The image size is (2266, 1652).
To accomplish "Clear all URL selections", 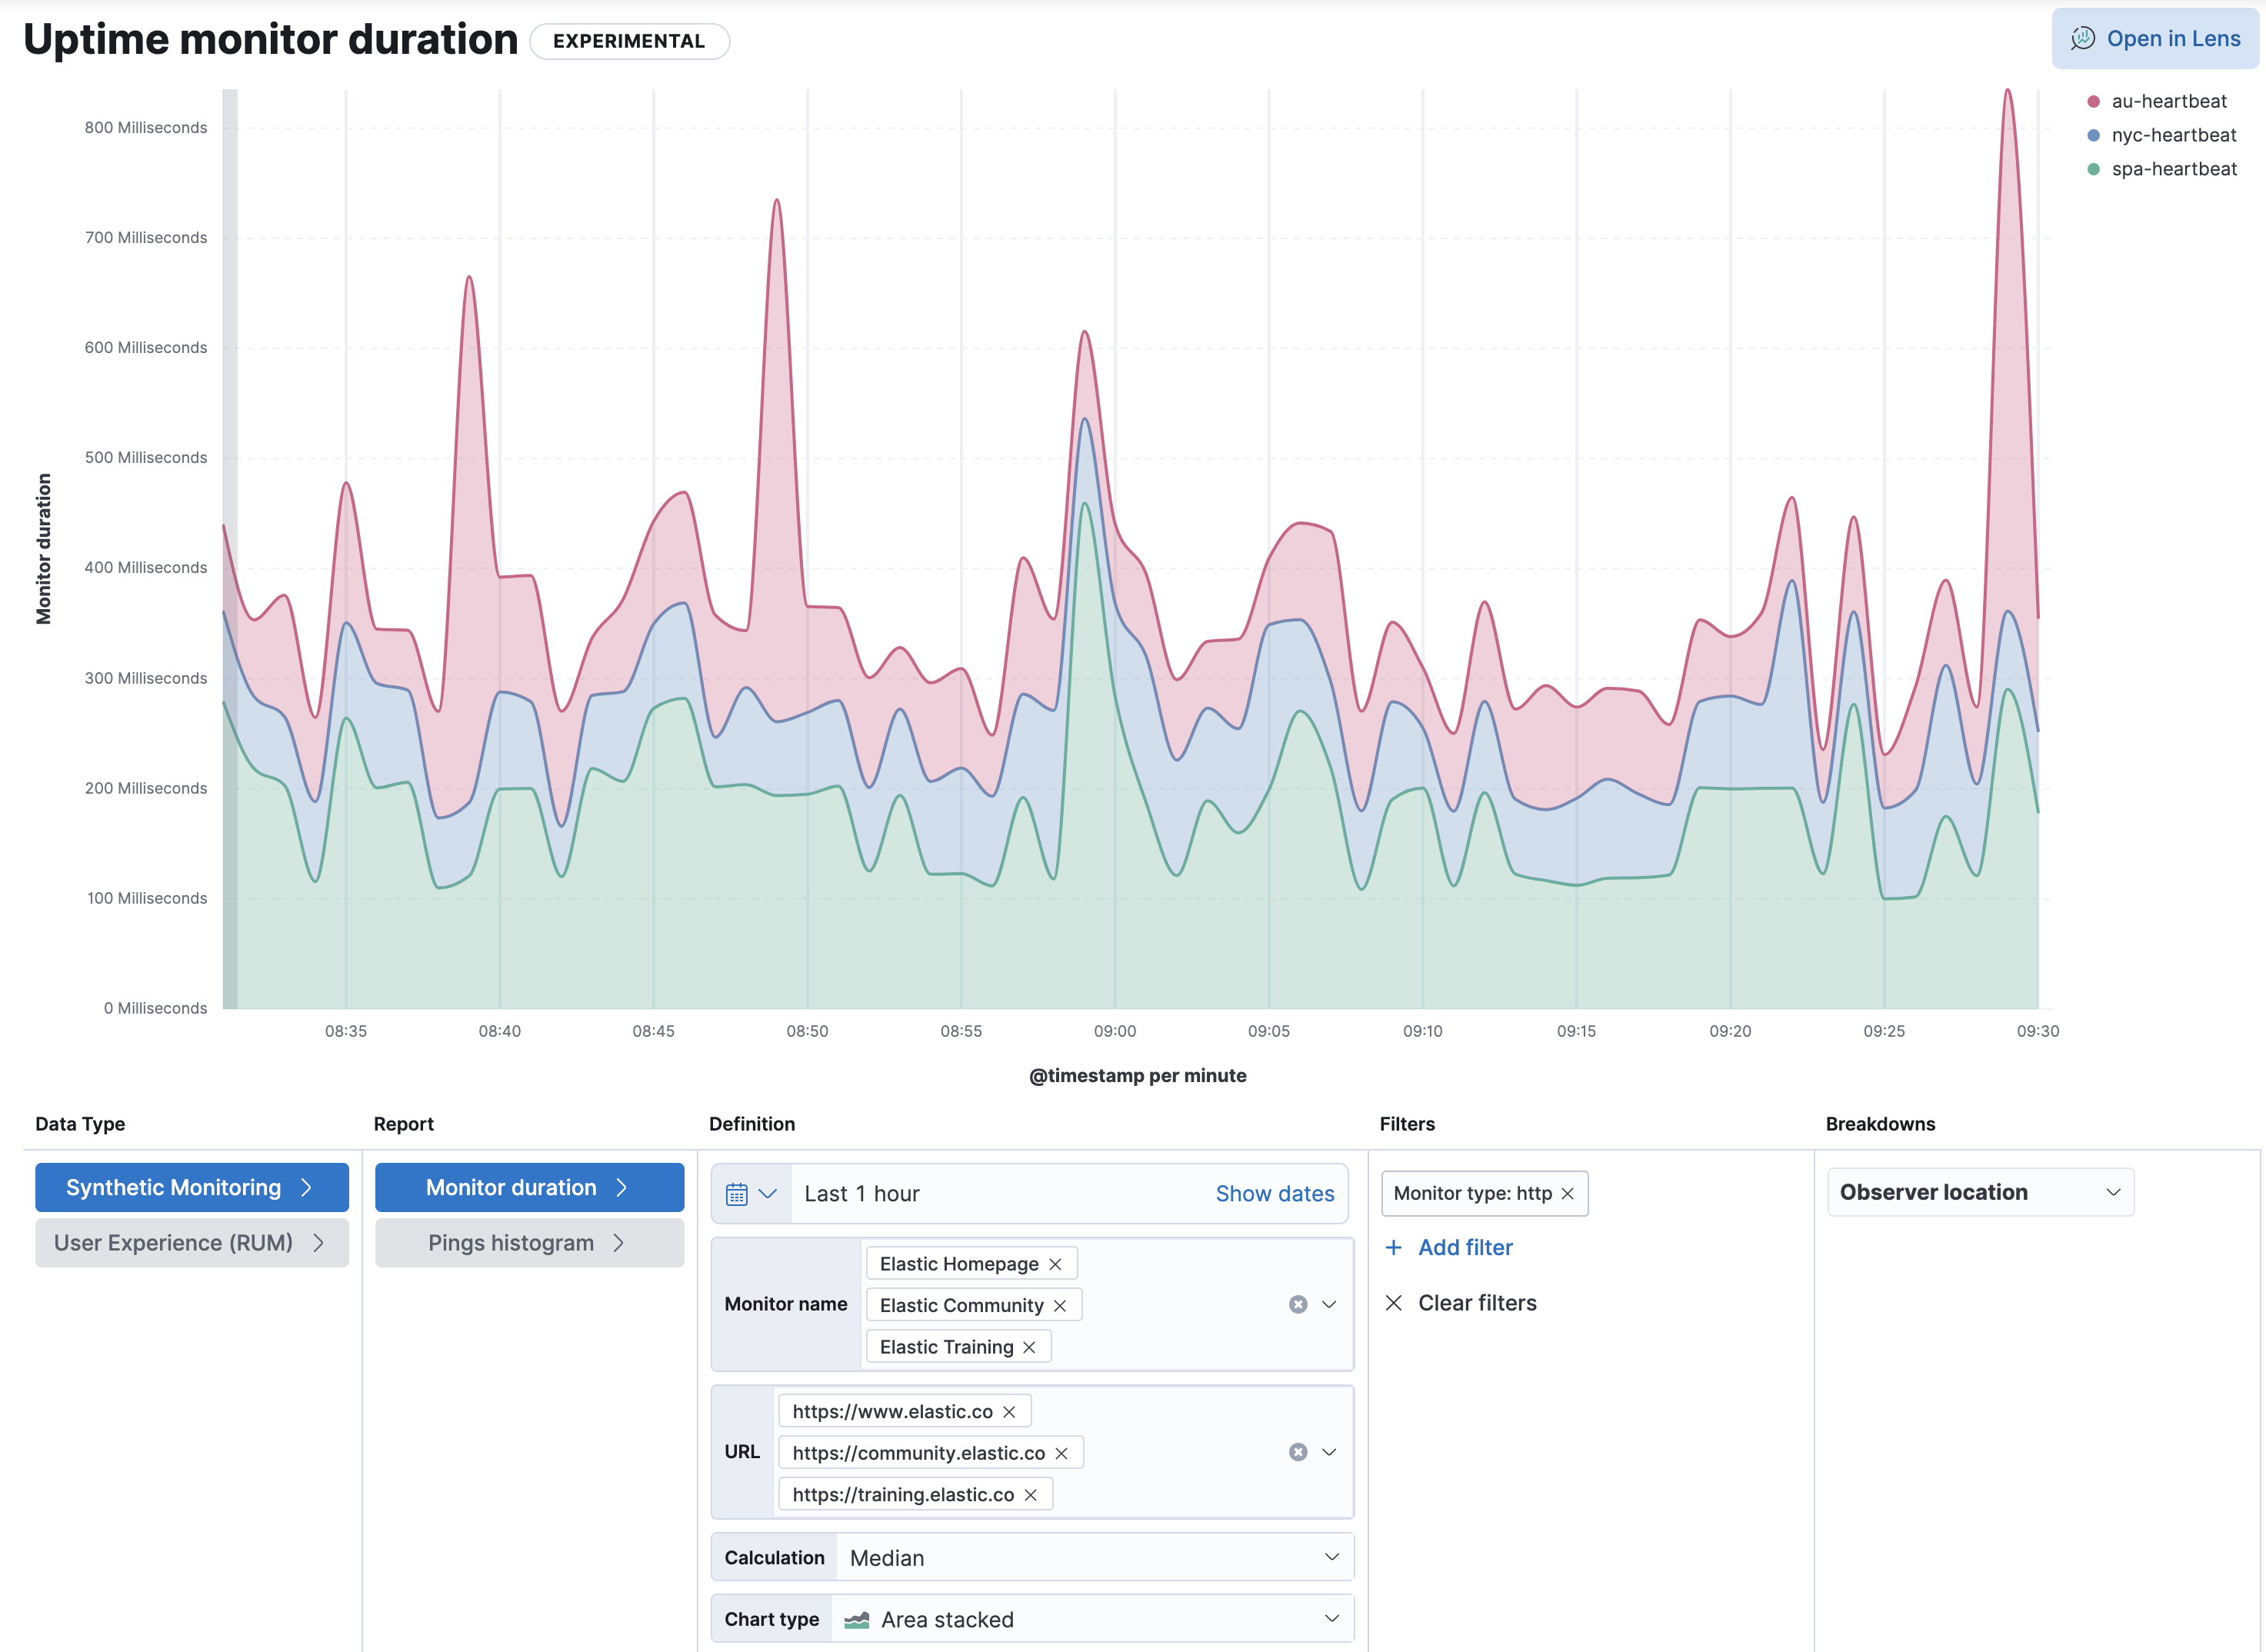I will click(1298, 1452).
